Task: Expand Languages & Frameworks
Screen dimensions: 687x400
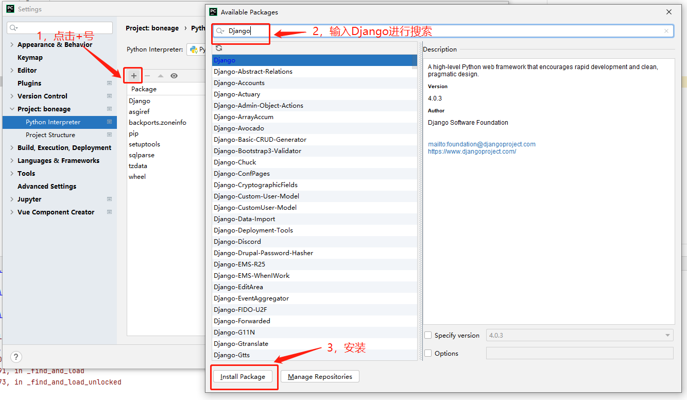Action: pyautogui.click(x=12, y=160)
